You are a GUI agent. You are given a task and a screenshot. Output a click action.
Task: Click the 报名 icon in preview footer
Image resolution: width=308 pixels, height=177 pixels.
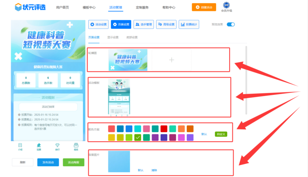tap(76, 146)
